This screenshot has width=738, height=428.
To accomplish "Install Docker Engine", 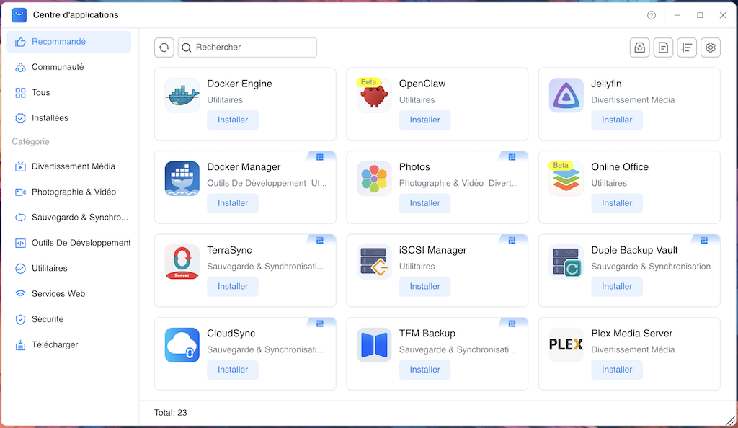I will 233,120.
